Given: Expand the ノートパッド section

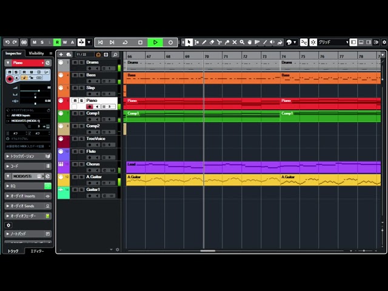Looking at the screenshot, I should (x=28, y=233).
